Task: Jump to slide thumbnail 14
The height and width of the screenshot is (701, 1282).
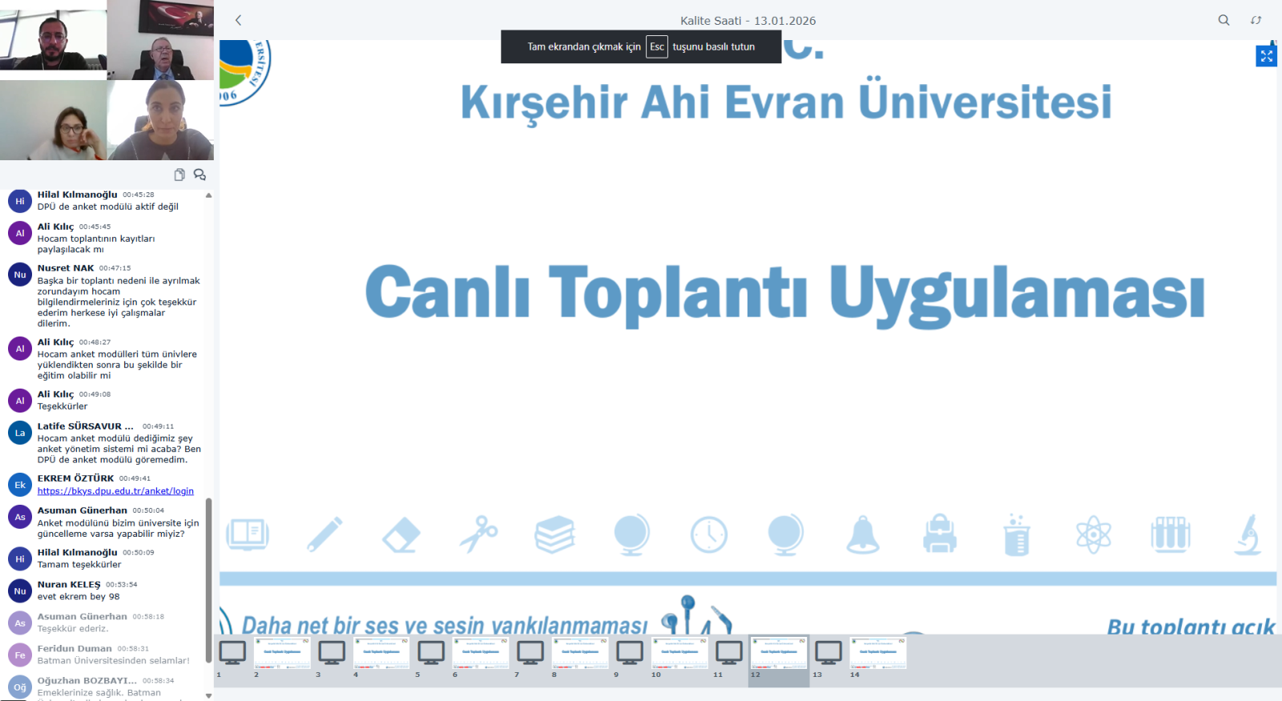Action: [x=878, y=653]
